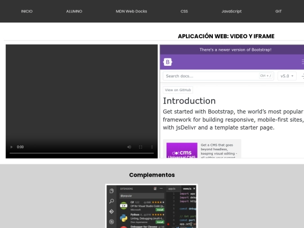Open the INICIO navigation link
The width and height of the screenshot is (304, 228).
click(x=27, y=11)
